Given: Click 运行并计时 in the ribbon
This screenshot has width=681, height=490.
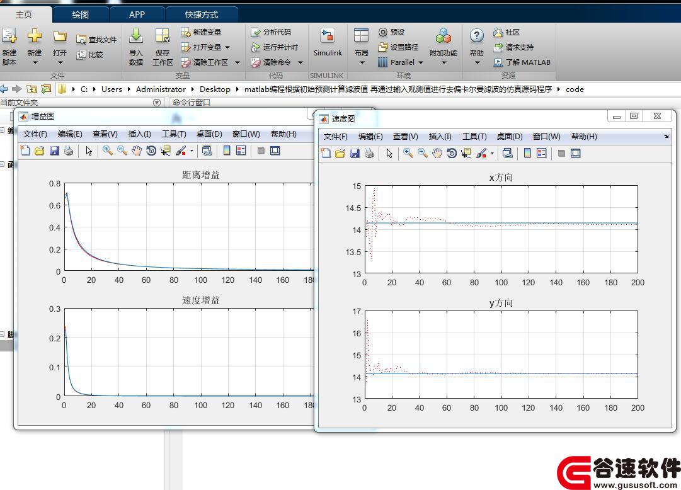Looking at the screenshot, I should click(274, 47).
